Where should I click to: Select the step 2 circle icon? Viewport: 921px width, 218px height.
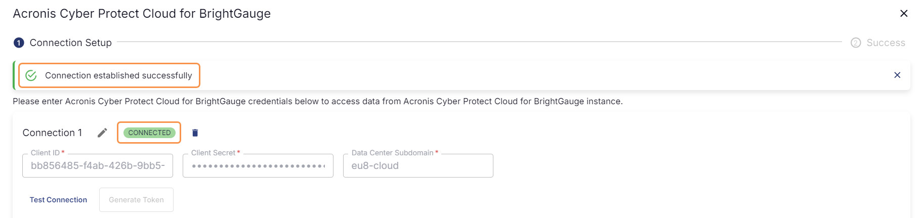tap(856, 43)
